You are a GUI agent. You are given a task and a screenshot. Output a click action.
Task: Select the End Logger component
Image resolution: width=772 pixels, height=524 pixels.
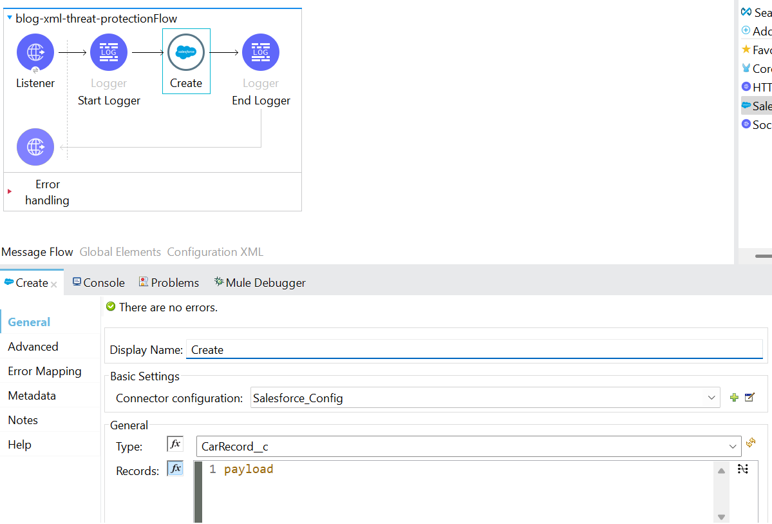pyautogui.click(x=261, y=52)
